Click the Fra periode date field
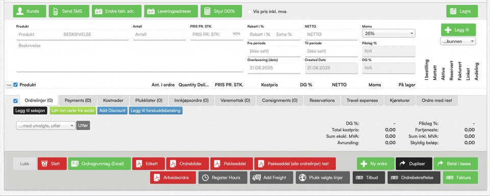This screenshot has height=196, width=490. [x=274, y=51]
